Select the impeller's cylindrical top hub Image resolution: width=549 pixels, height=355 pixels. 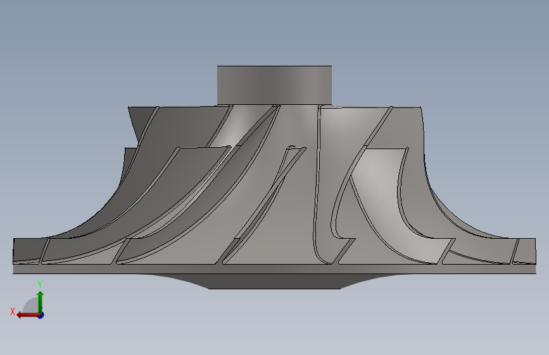point(274,85)
